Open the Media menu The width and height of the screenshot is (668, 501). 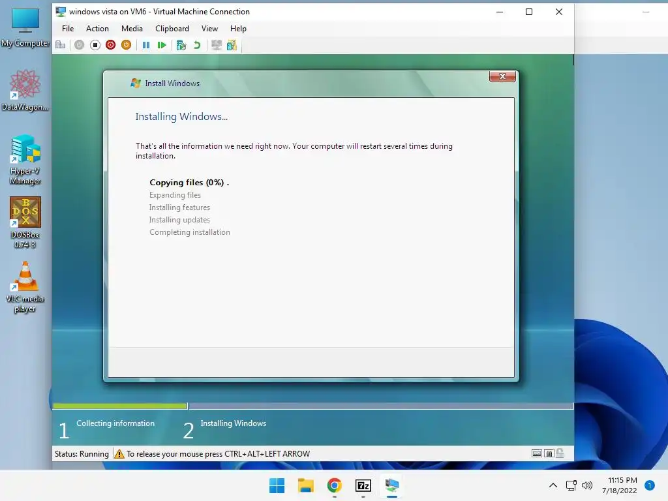(x=132, y=29)
